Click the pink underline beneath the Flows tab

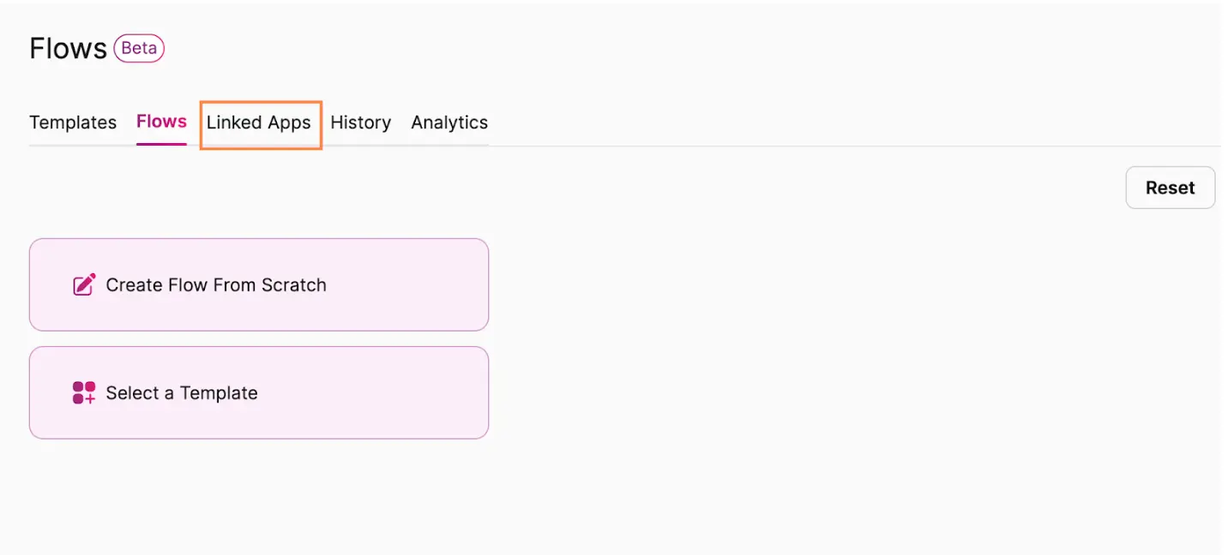(x=161, y=144)
